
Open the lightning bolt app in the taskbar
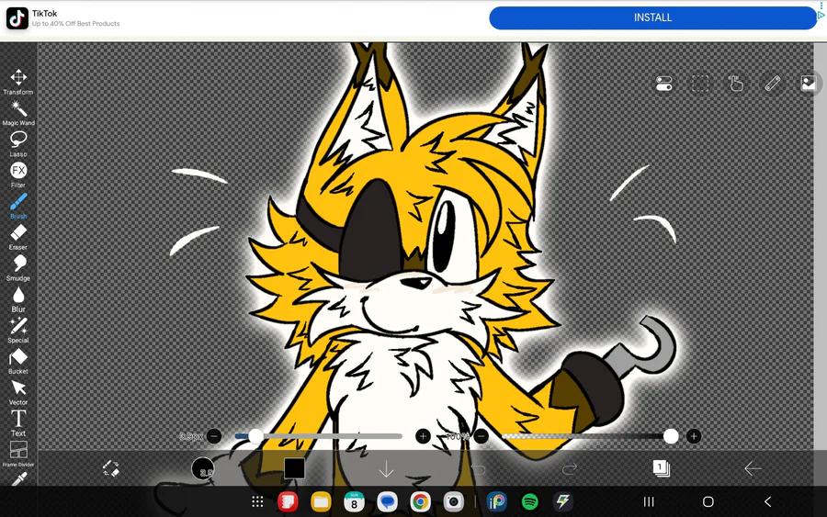click(562, 501)
